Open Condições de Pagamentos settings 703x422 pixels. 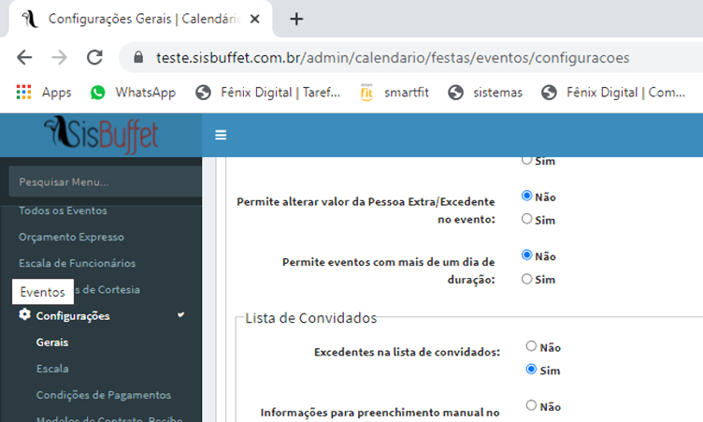(103, 395)
